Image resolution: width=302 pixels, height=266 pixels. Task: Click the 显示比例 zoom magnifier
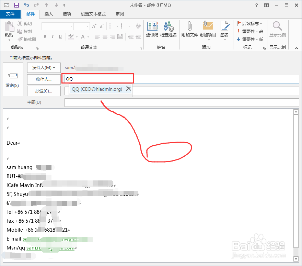click(278, 29)
